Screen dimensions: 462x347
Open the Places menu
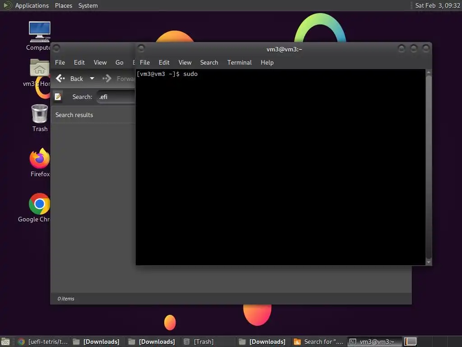pos(63,5)
